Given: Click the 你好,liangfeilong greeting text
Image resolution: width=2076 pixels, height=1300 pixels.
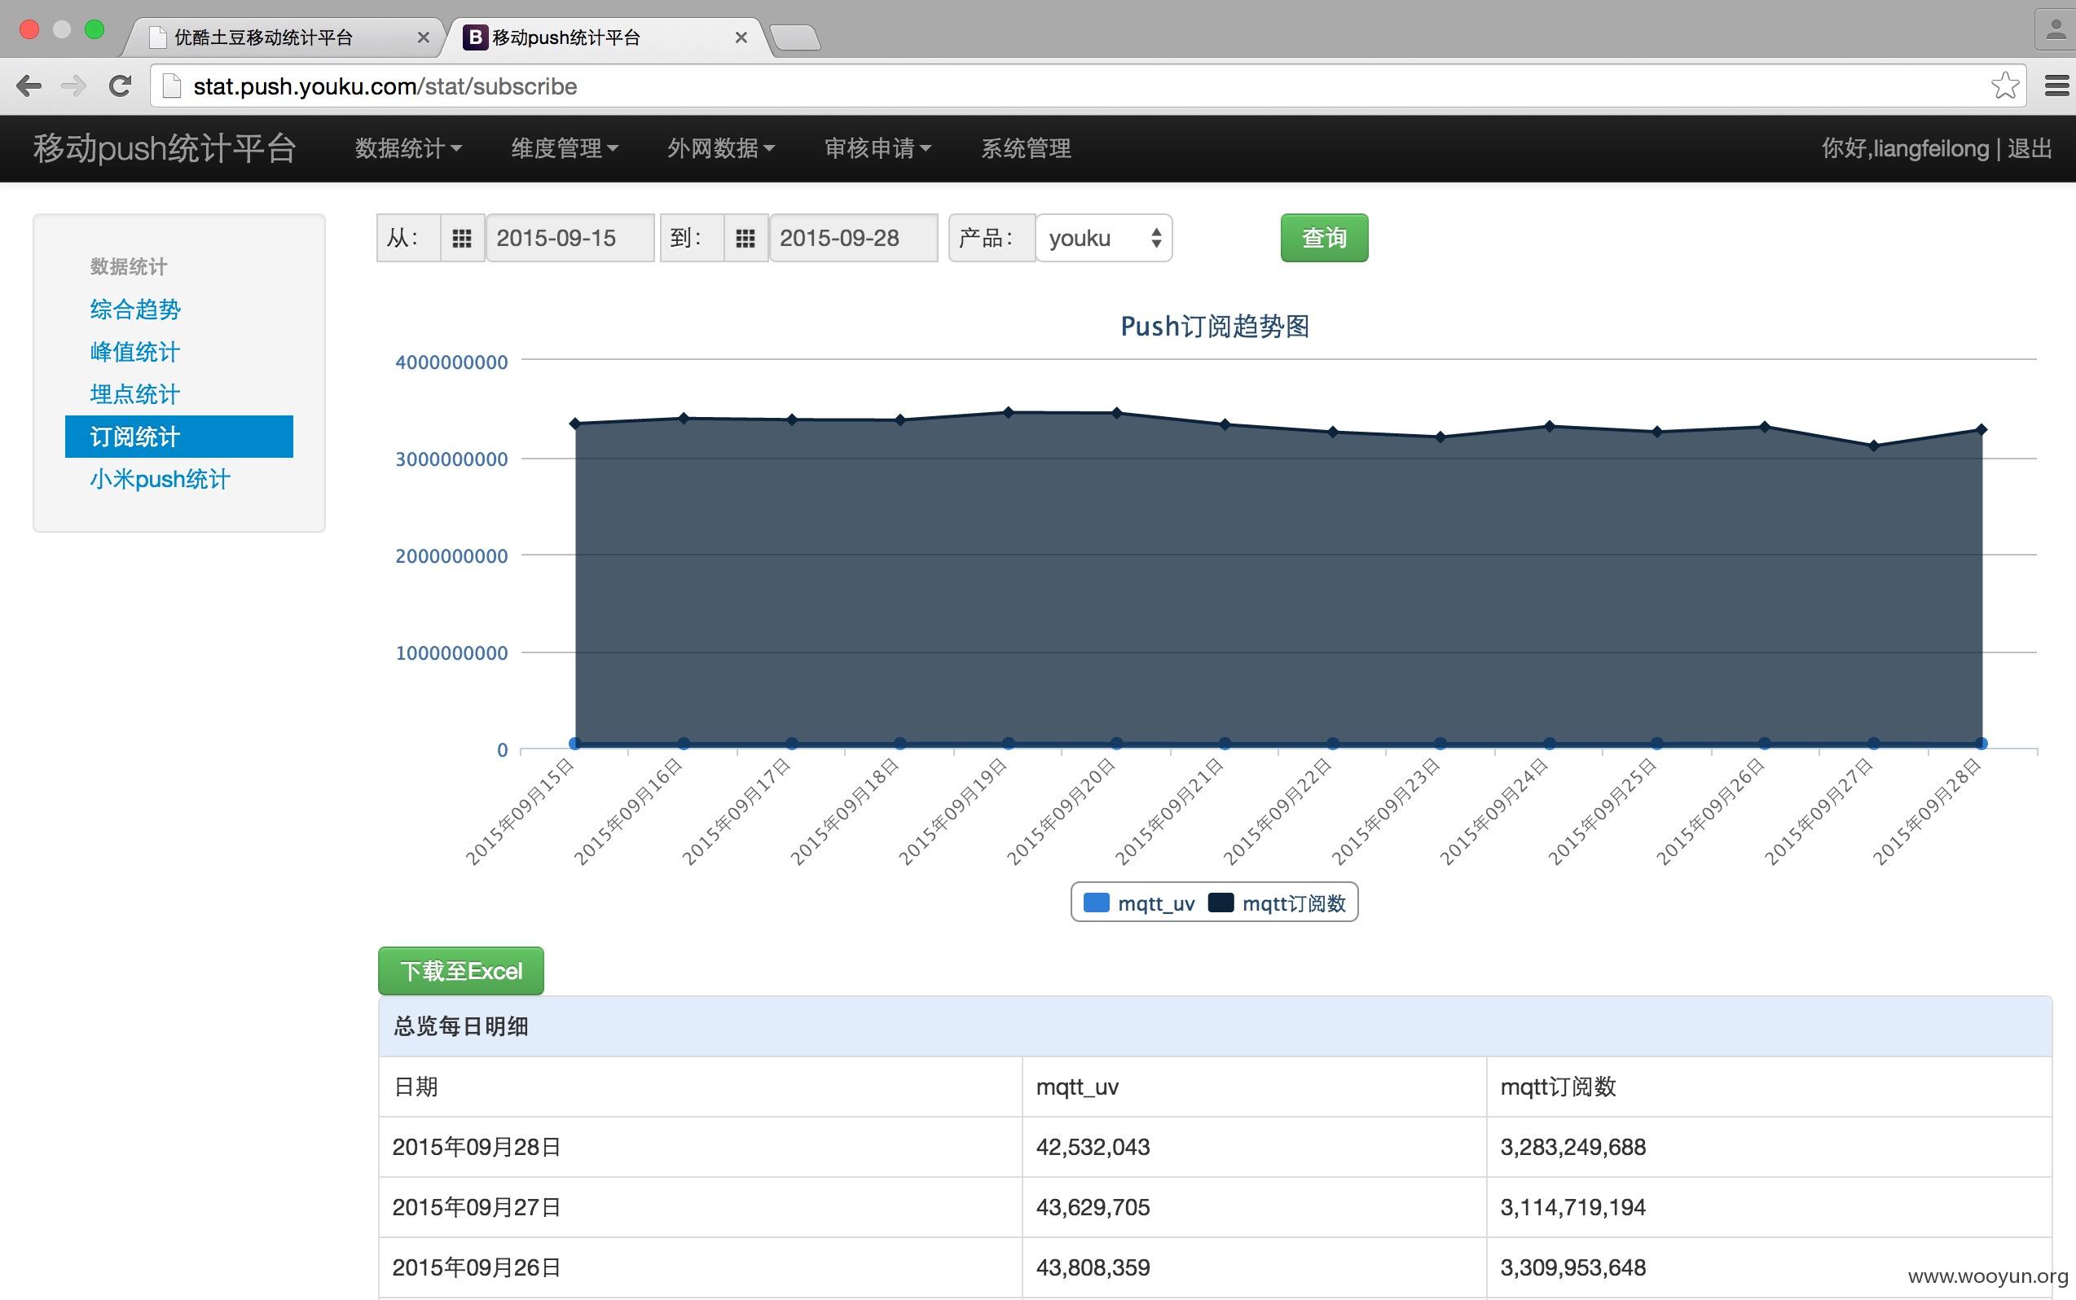Looking at the screenshot, I should tap(1905, 149).
